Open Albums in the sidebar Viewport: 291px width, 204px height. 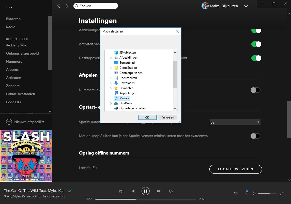pyautogui.click(x=12, y=70)
